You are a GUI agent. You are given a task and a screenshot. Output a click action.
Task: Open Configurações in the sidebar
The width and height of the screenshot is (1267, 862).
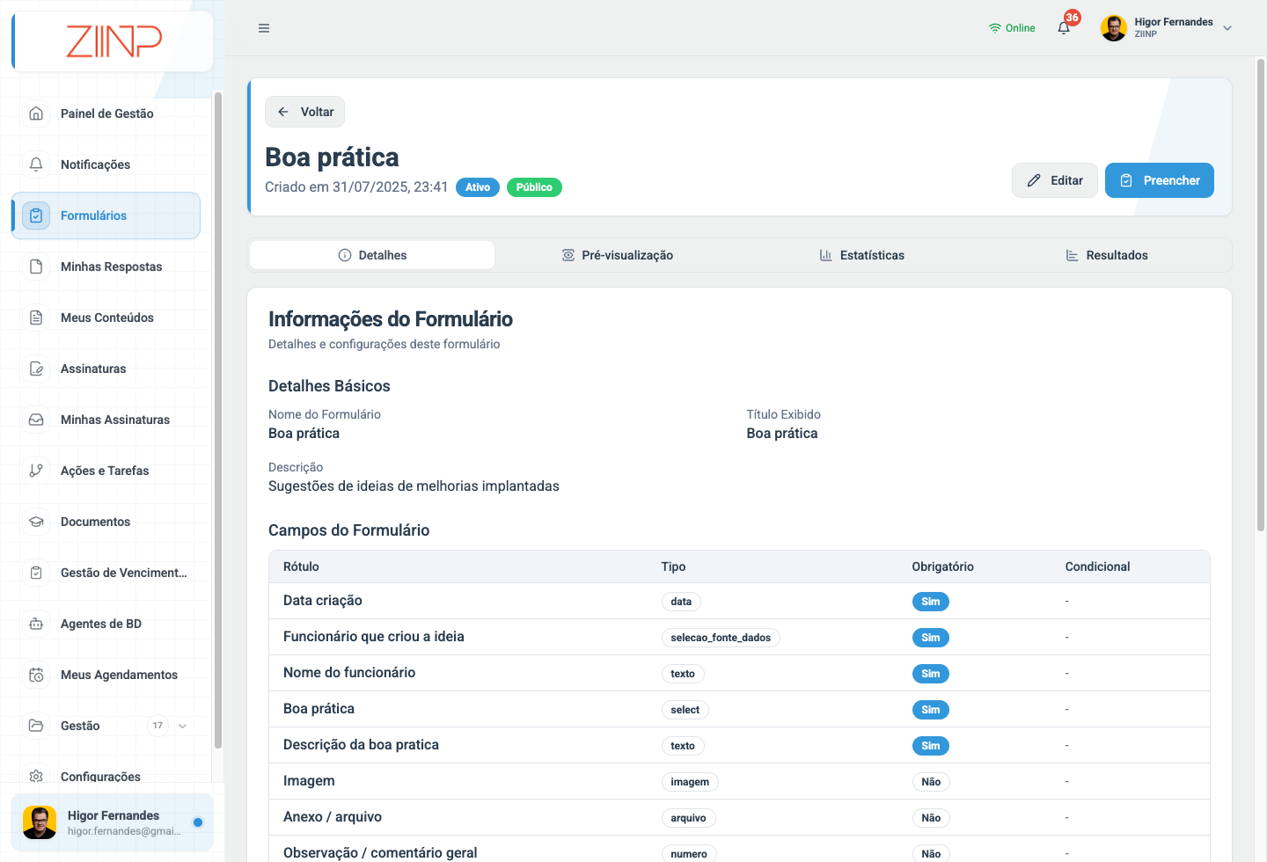pos(100,776)
